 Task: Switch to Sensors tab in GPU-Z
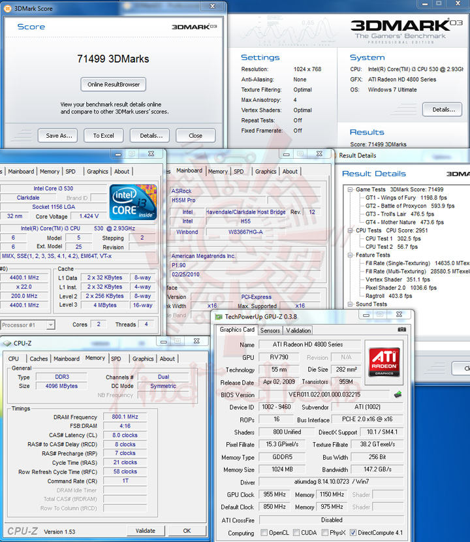pos(270,330)
